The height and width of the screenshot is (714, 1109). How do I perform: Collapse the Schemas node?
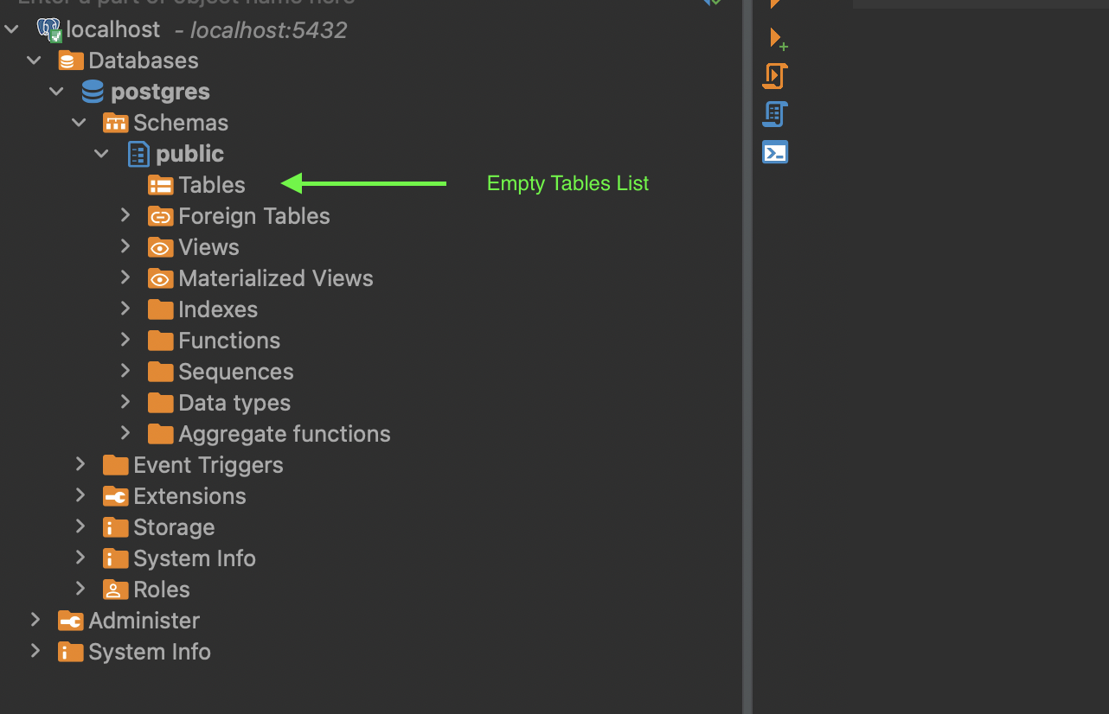click(79, 122)
